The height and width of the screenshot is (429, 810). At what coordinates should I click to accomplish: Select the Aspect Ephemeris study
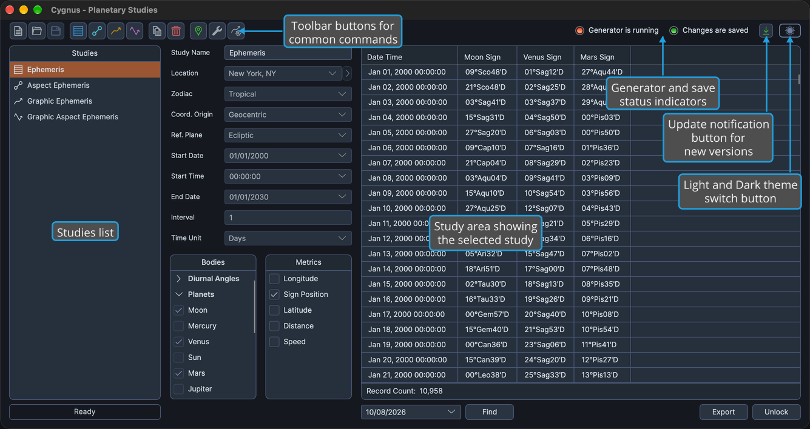[85, 85]
